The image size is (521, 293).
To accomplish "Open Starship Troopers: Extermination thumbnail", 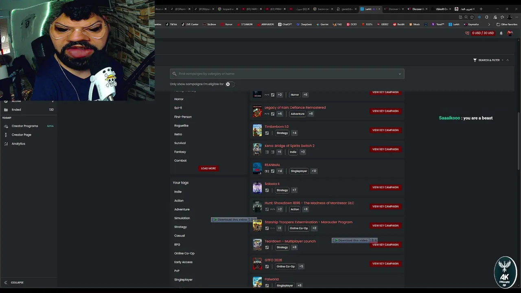I will [257, 225].
